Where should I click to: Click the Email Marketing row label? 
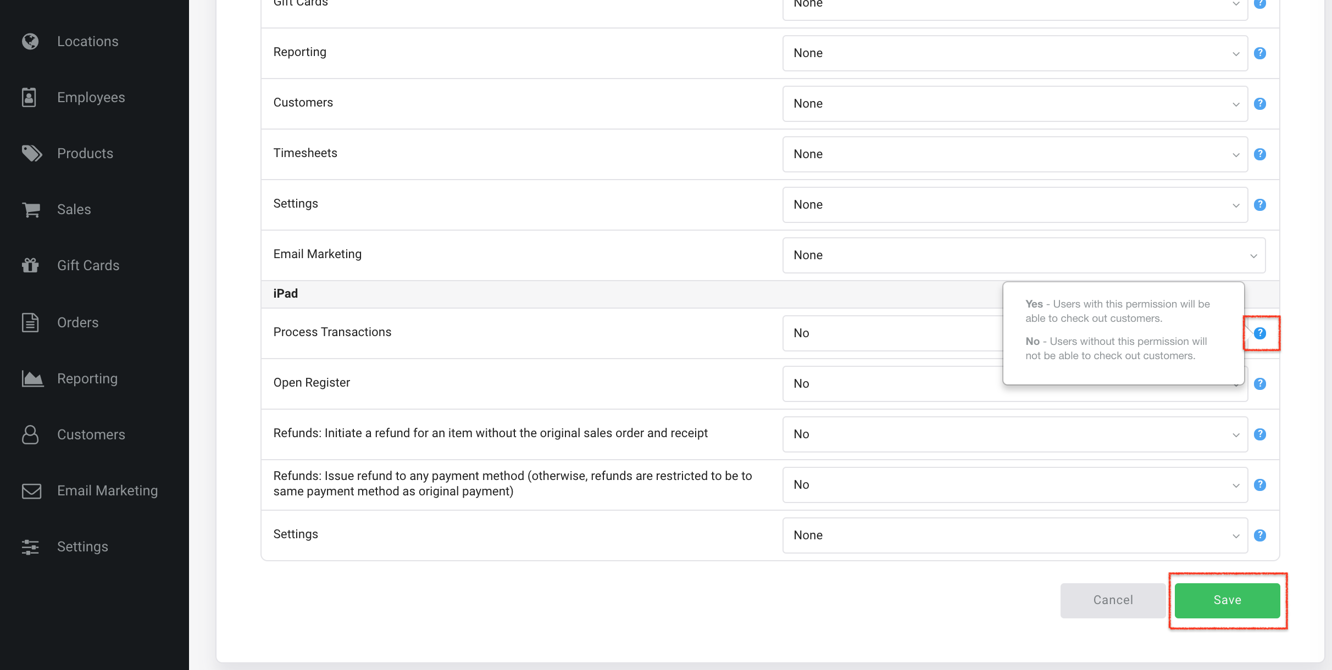318,254
